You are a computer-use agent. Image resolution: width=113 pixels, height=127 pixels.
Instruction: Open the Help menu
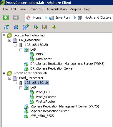click(87, 9)
